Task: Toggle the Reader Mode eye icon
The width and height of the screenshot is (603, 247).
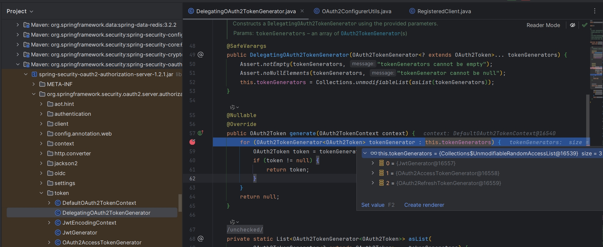Action: click(573, 25)
